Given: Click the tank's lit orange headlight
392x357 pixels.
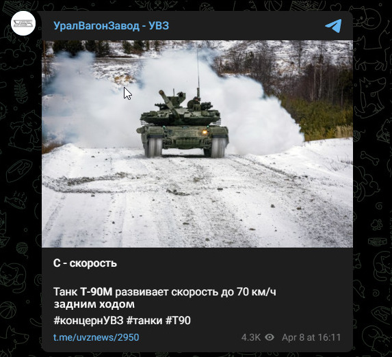Looking at the screenshot, I should [x=205, y=132].
